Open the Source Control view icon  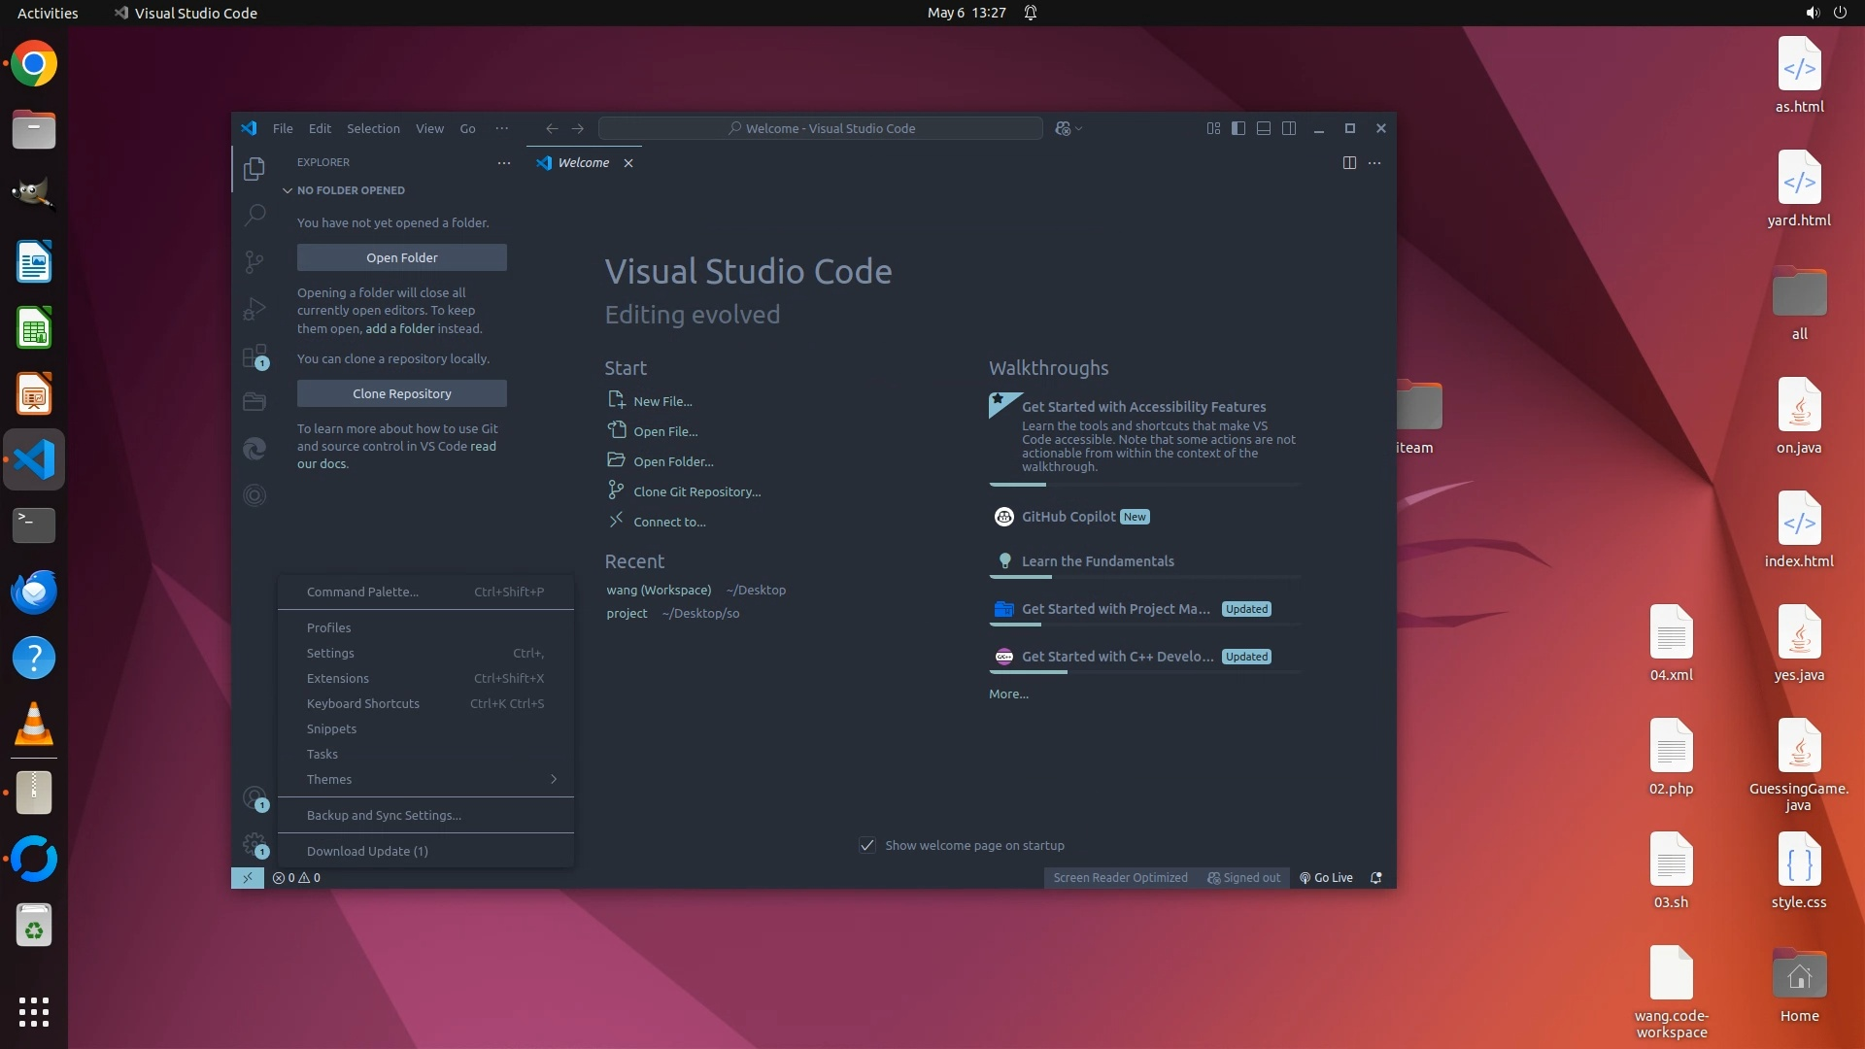(254, 261)
